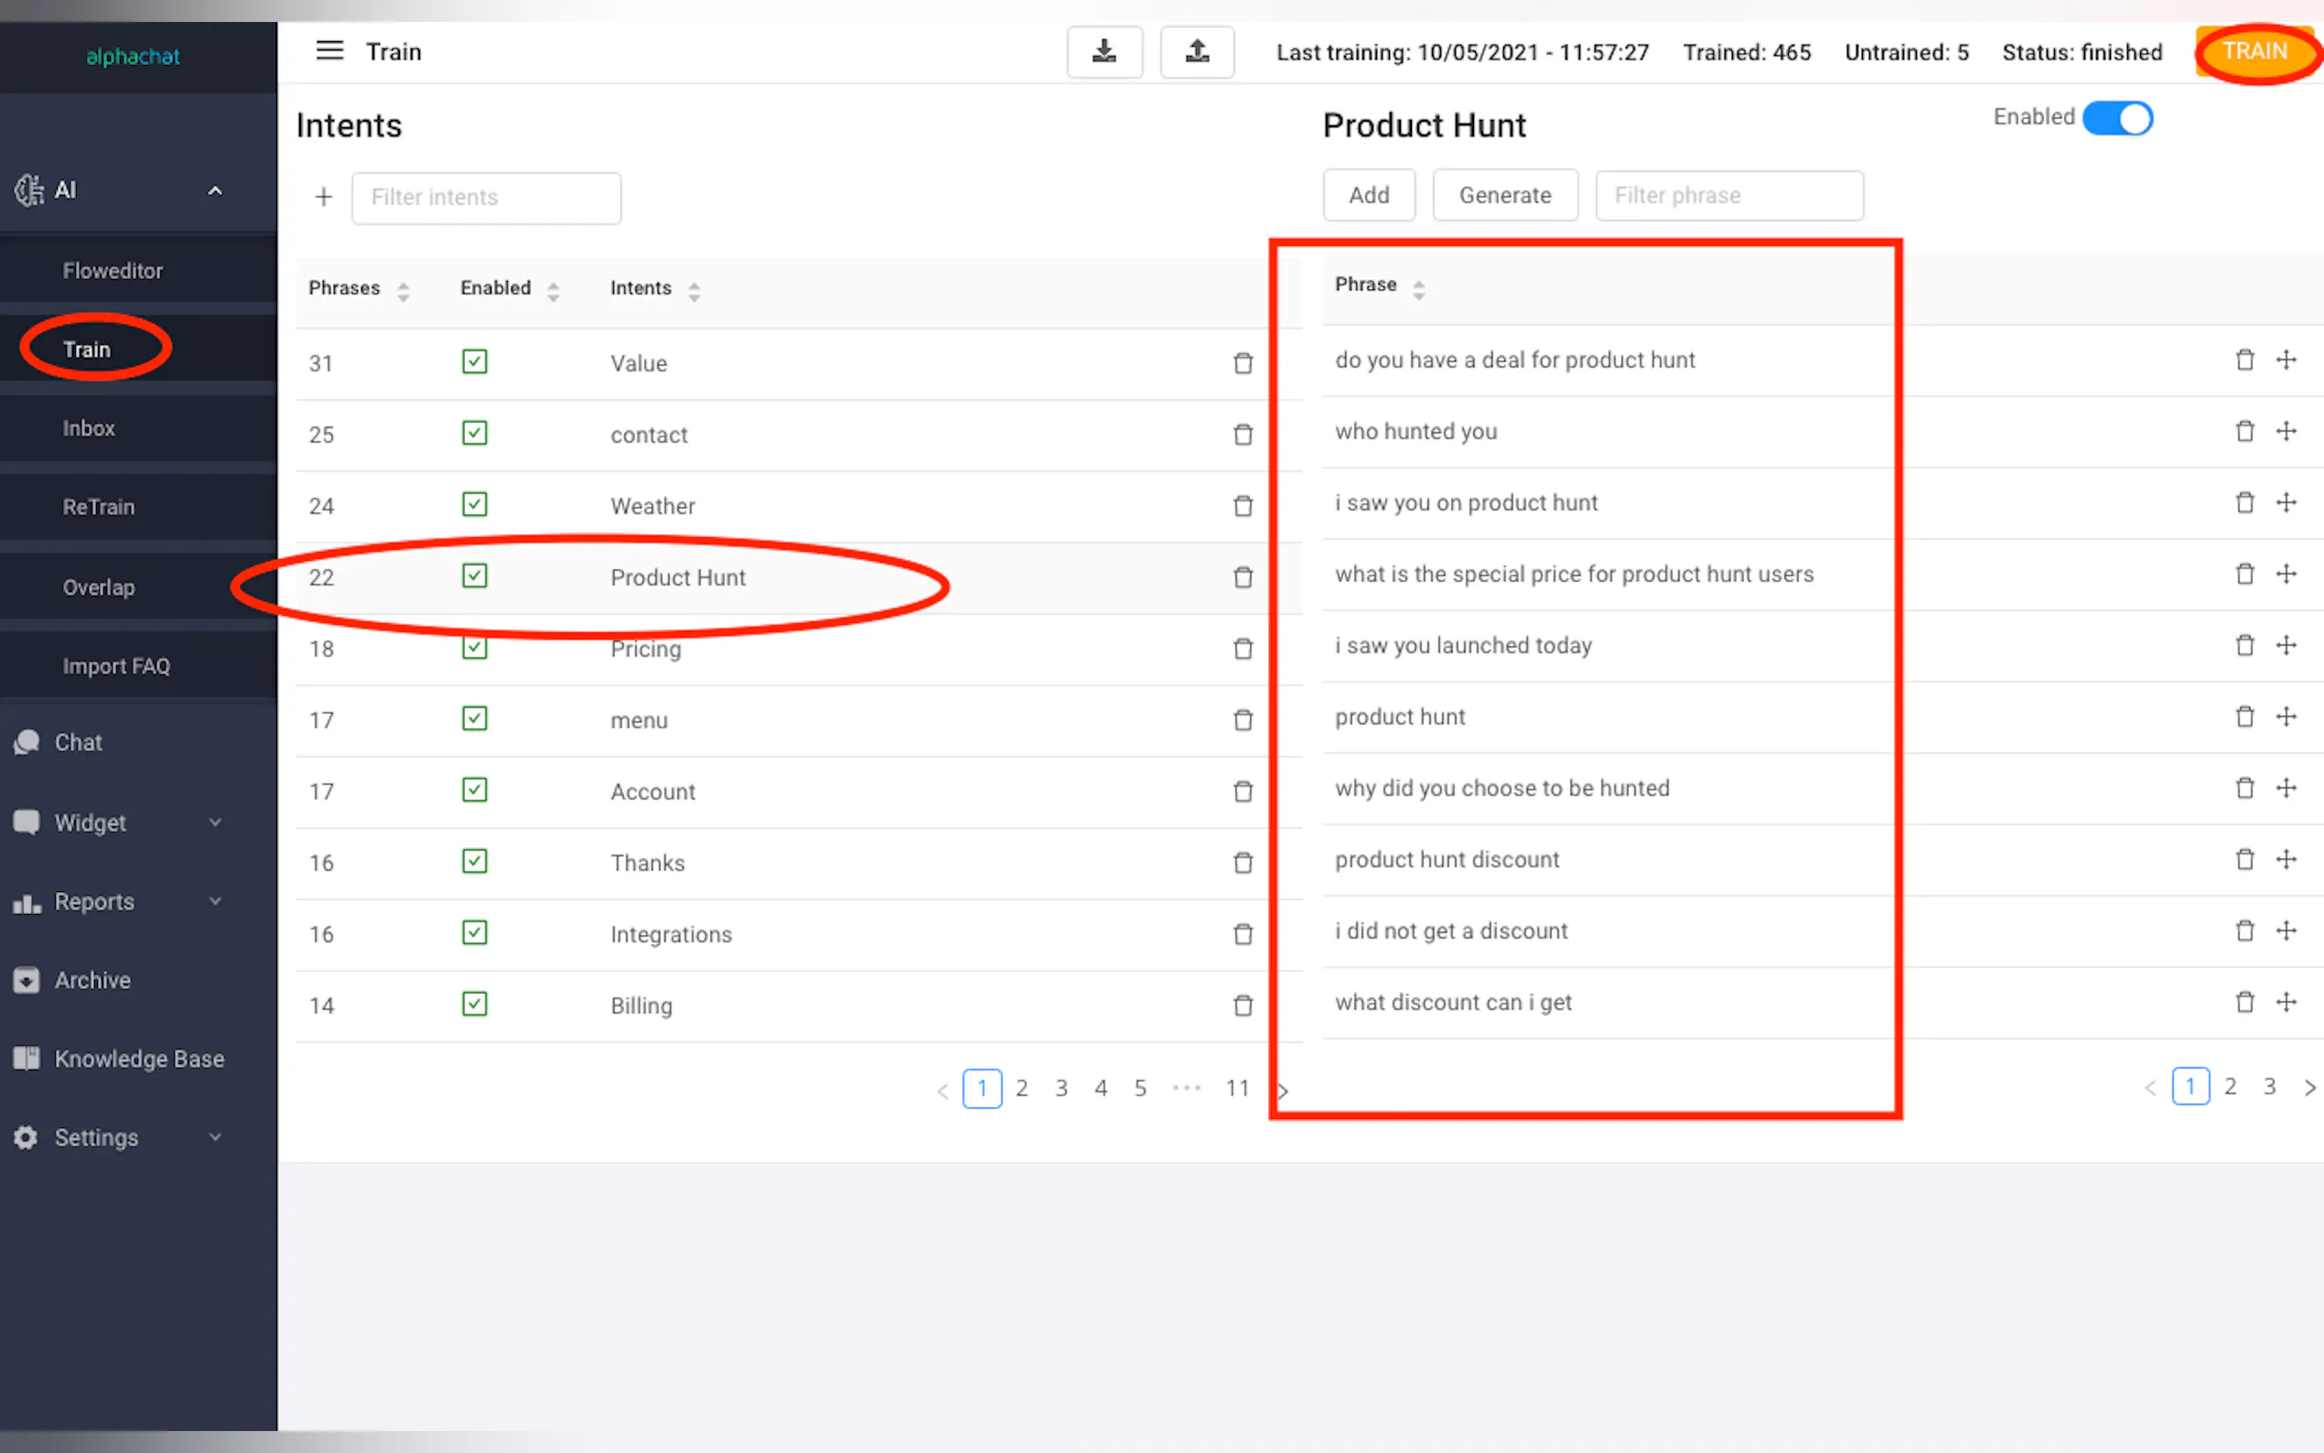The width and height of the screenshot is (2324, 1453).
Task: Collapse the AI sidebar section
Action: tap(215, 190)
